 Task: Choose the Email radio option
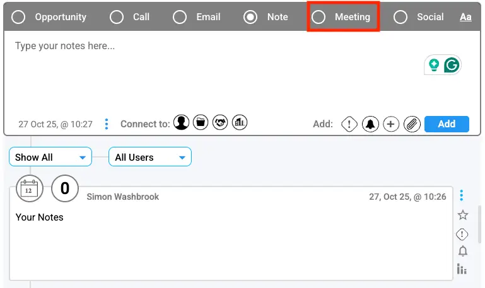pyautogui.click(x=180, y=17)
